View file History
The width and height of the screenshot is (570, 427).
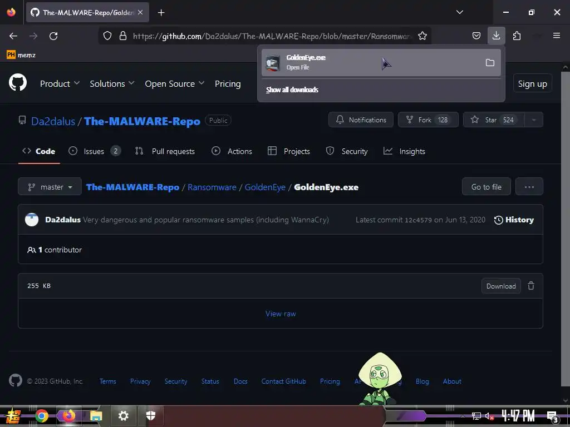point(514,220)
